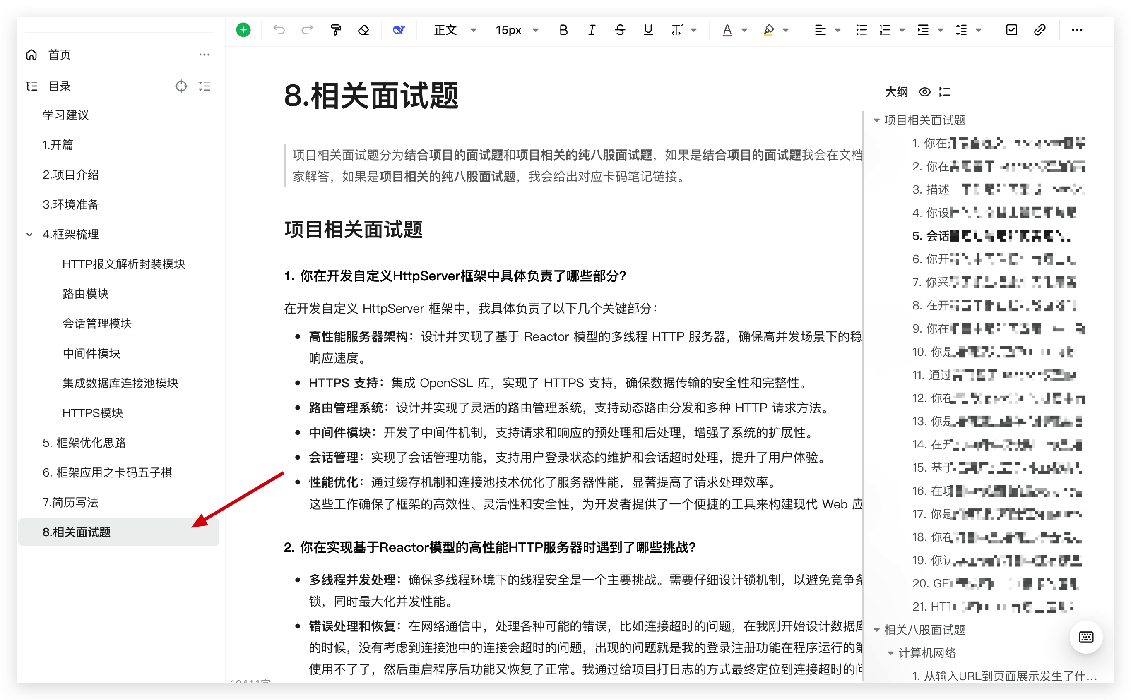Click the line spacing icon
This screenshot has height=700, width=1131.
click(x=961, y=30)
